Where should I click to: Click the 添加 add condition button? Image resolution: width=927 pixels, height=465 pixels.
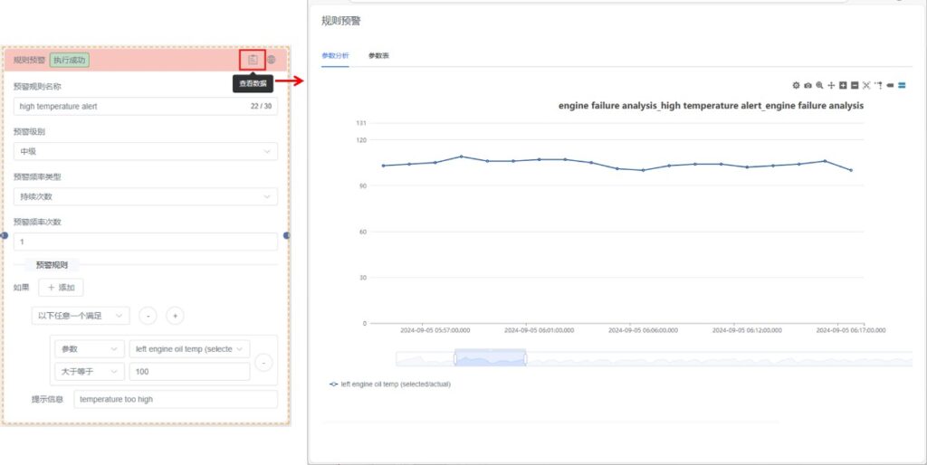click(x=61, y=288)
